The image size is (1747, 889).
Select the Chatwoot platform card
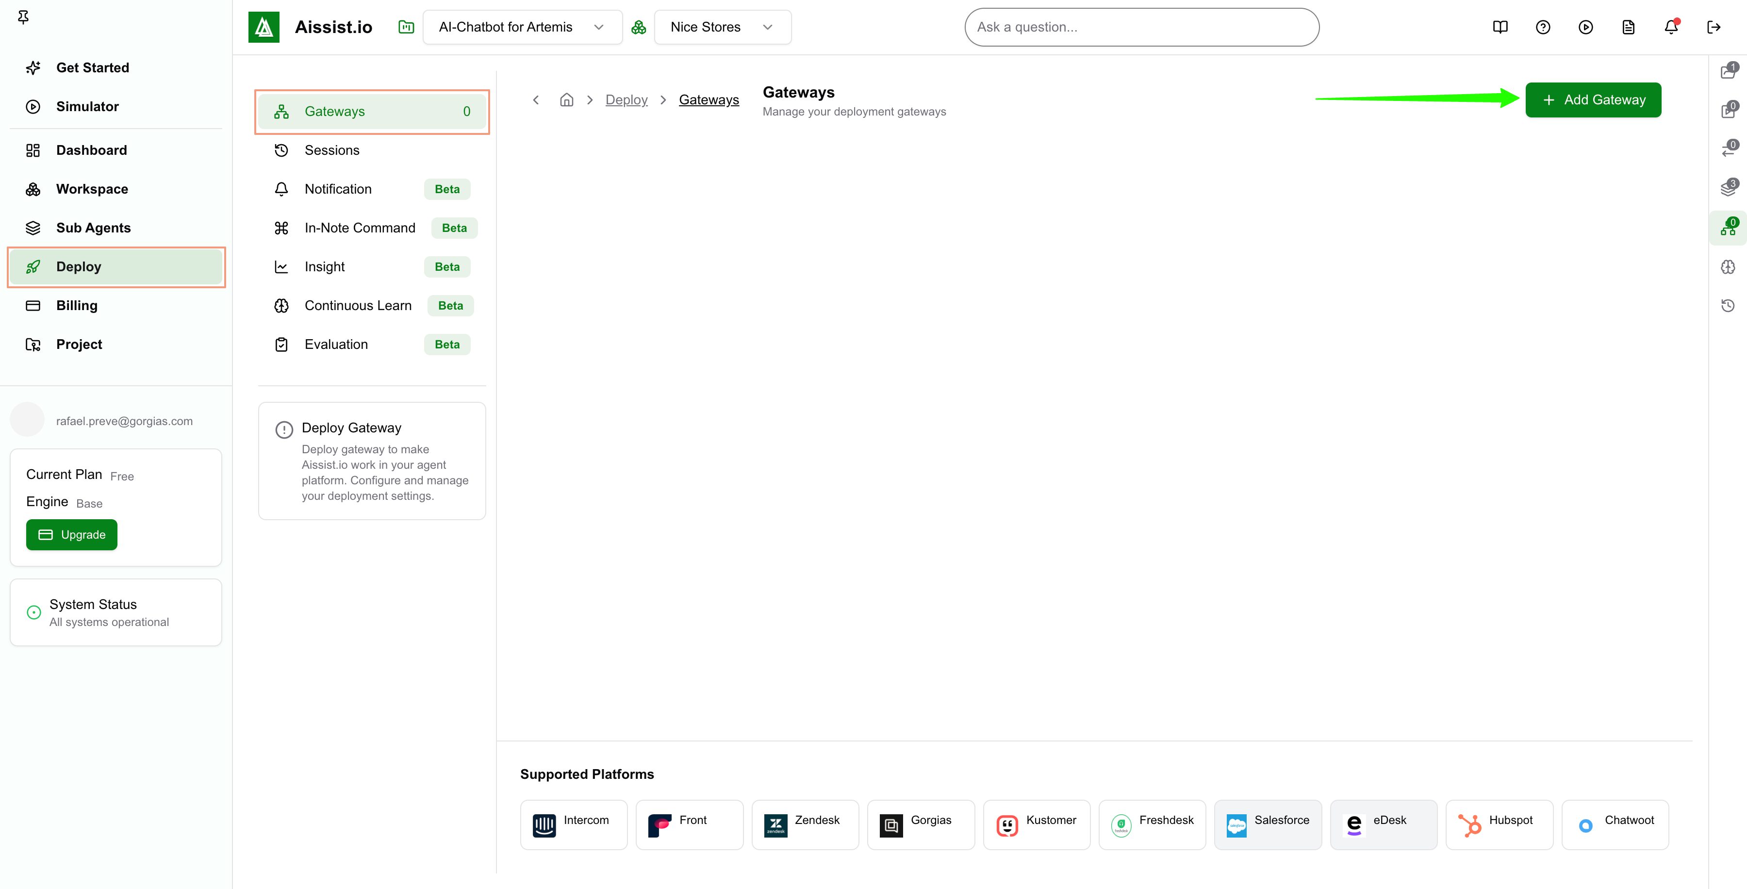pos(1615,824)
